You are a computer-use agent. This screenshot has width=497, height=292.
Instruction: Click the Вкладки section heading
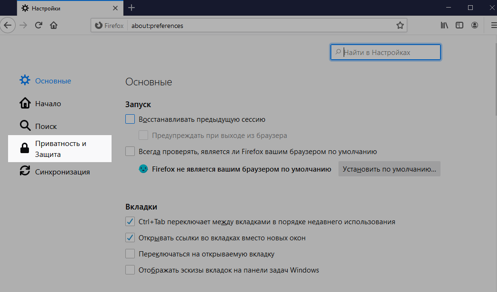pyautogui.click(x=141, y=207)
